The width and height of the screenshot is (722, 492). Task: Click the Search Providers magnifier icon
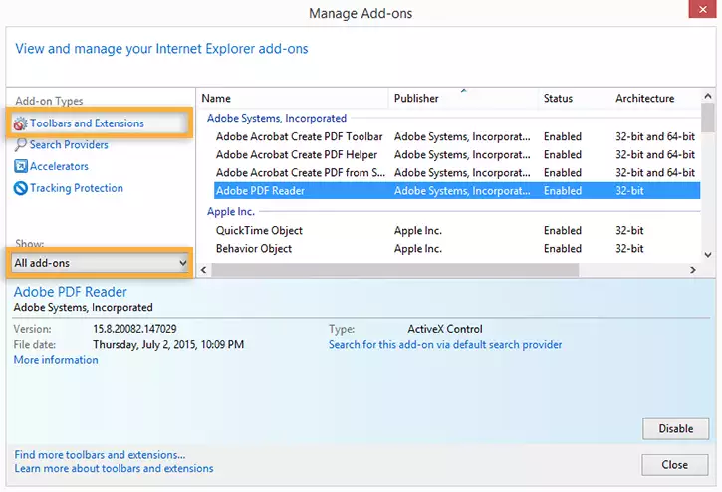21,145
